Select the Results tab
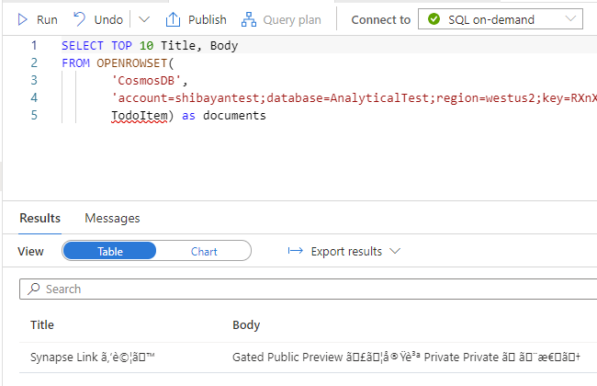597x386 pixels. [x=40, y=219]
